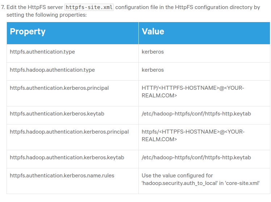
Task: Select the httpfs.authentication.type property cell
Action: click(42, 52)
